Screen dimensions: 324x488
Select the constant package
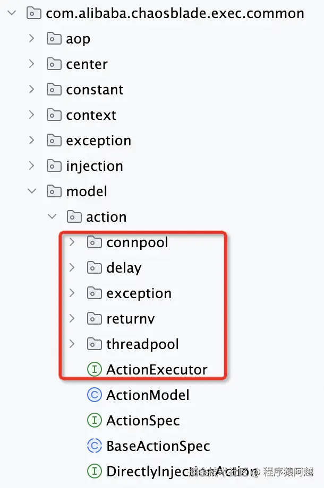(95, 90)
